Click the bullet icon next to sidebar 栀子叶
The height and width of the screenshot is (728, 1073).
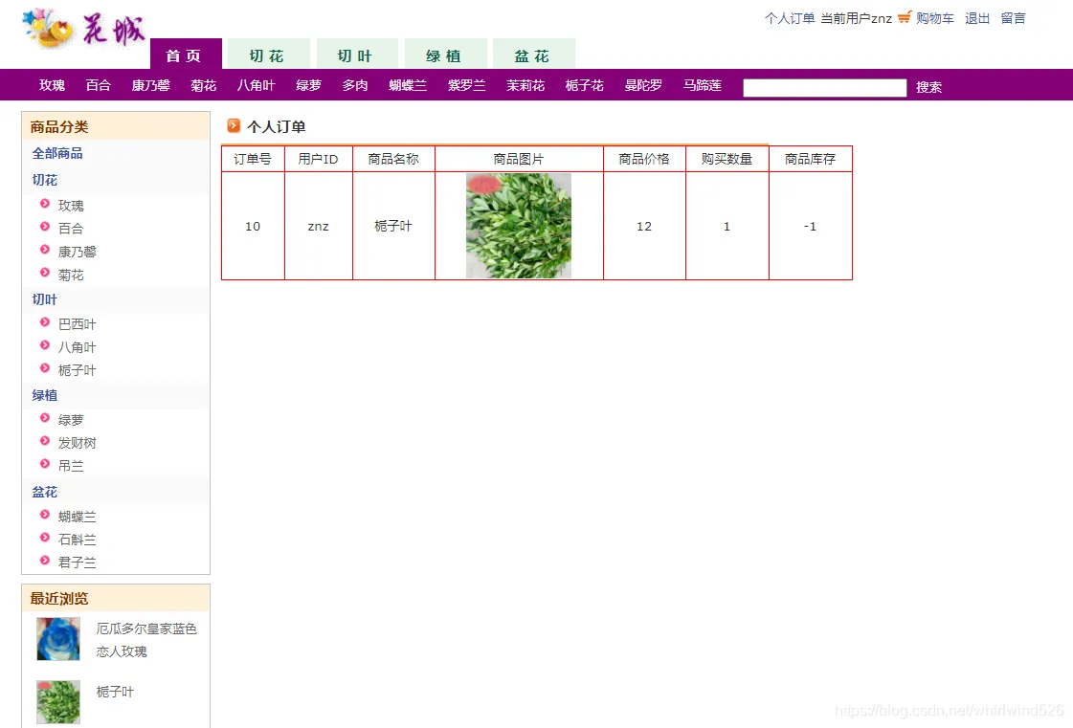45,368
